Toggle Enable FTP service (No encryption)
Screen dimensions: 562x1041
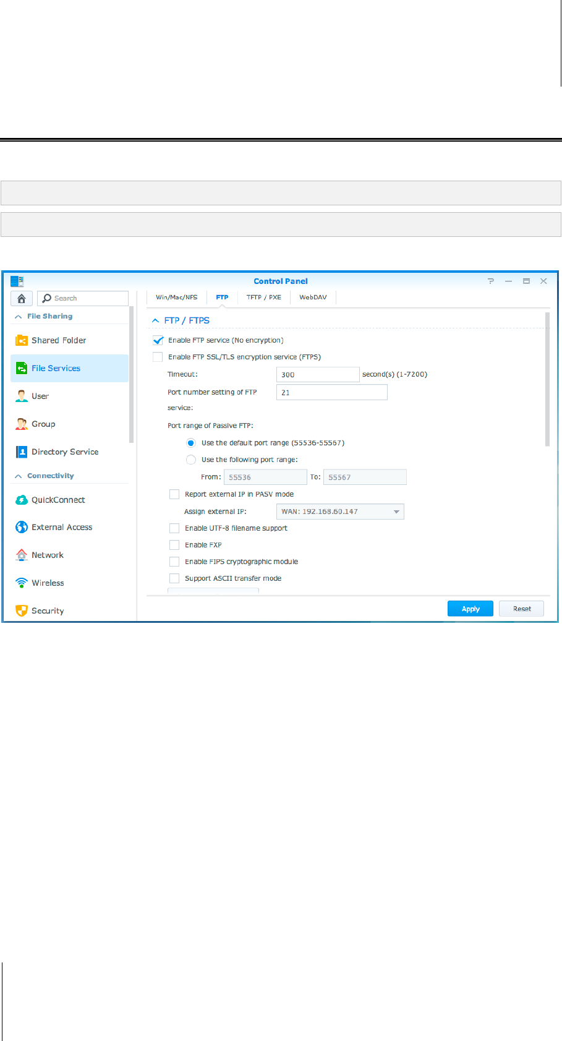click(x=158, y=340)
